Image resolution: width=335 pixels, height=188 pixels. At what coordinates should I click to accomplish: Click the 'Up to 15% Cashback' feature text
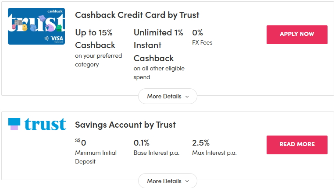(x=95, y=39)
